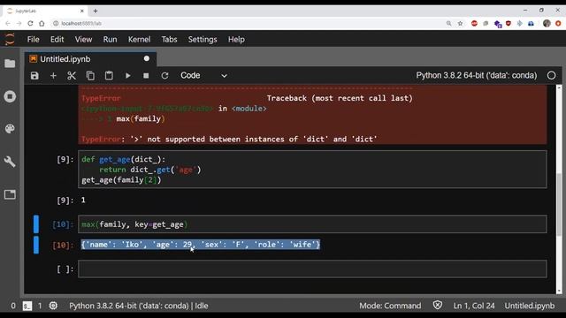
Task: Click the TypeError traceback output
Action: [x=312, y=115]
